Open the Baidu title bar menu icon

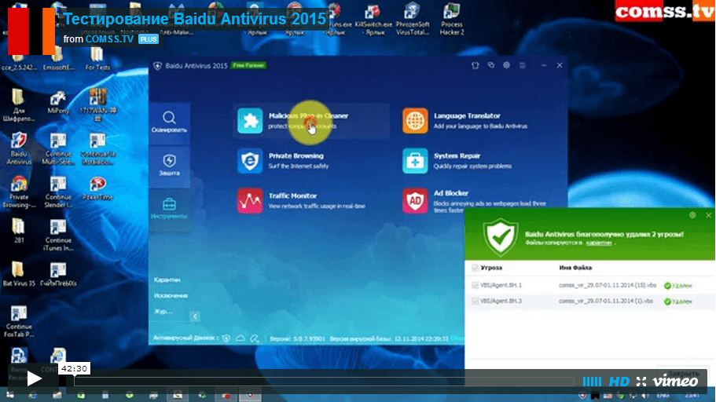(x=523, y=65)
